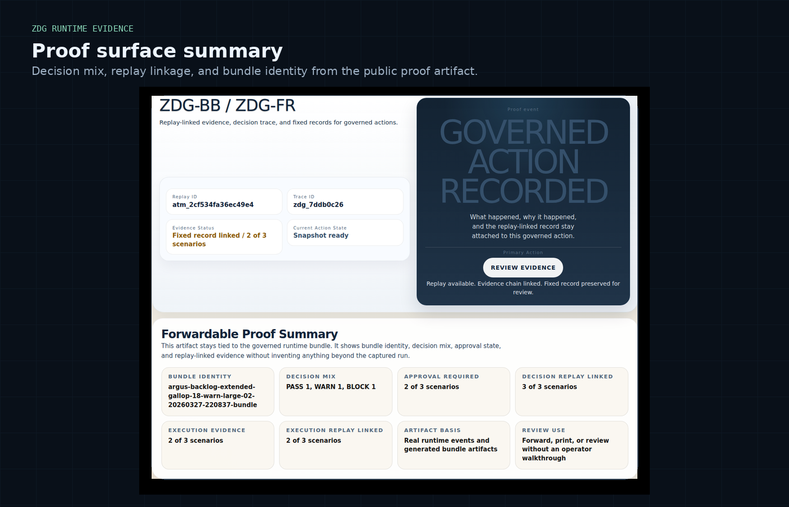Click the ZDG-BB / ZDG-FR title
This screenshot has width=789, height=507.
coord(227,105)
